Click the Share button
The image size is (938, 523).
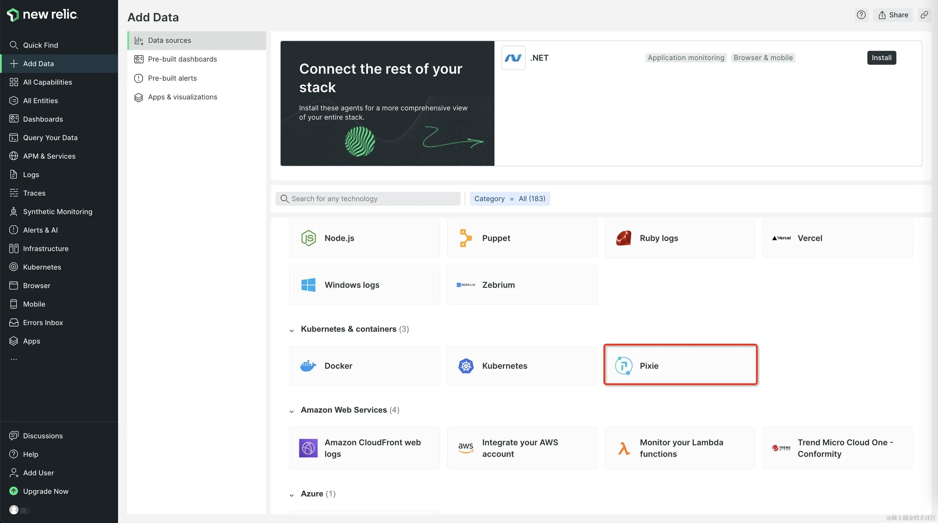click(x=893, y=15)
